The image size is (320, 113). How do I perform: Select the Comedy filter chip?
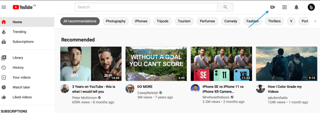(x=231, y=21)
